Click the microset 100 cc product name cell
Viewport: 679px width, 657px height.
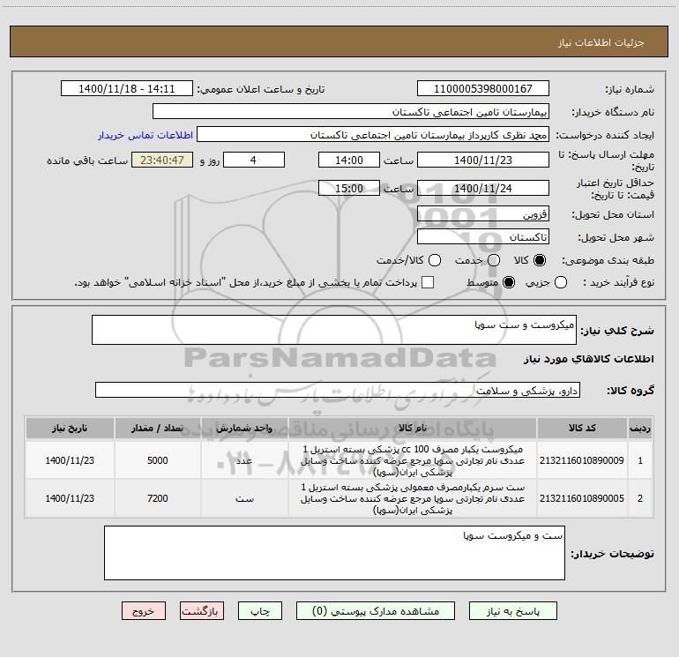pos(413,460)
